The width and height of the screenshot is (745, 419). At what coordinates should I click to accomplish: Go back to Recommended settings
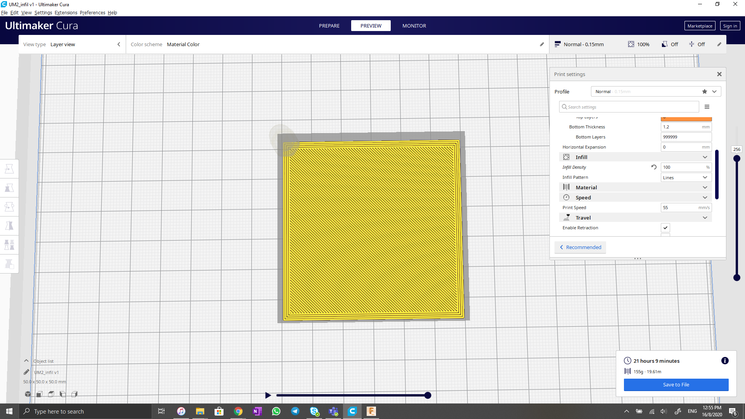(x=580, y=247)
